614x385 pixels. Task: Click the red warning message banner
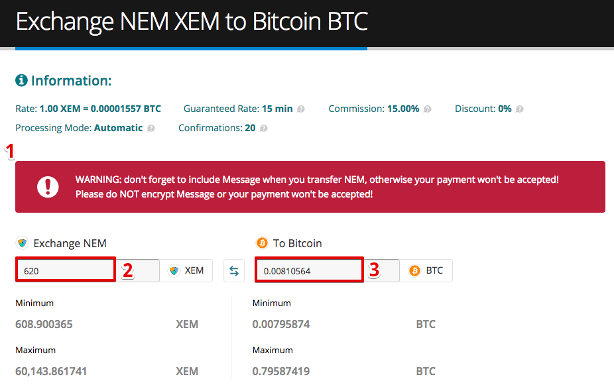(310, 187)
